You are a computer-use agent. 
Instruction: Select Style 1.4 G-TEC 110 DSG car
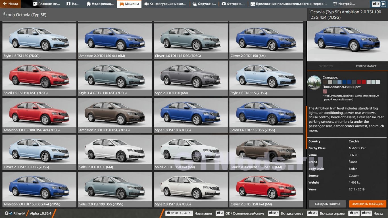(x=115, y=78)
